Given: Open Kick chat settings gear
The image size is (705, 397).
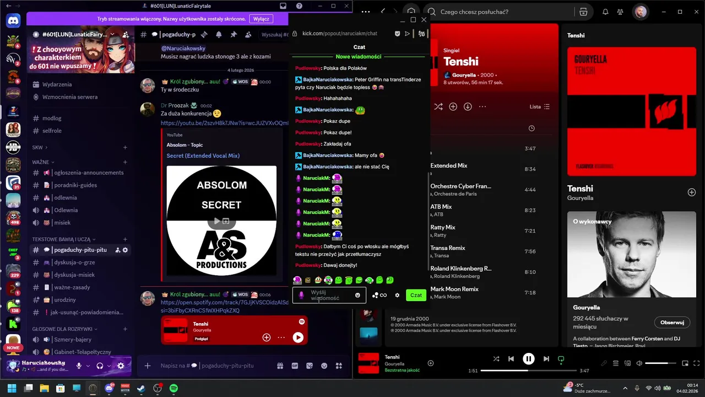Looking at the screenshot, I should coord(397,295).
